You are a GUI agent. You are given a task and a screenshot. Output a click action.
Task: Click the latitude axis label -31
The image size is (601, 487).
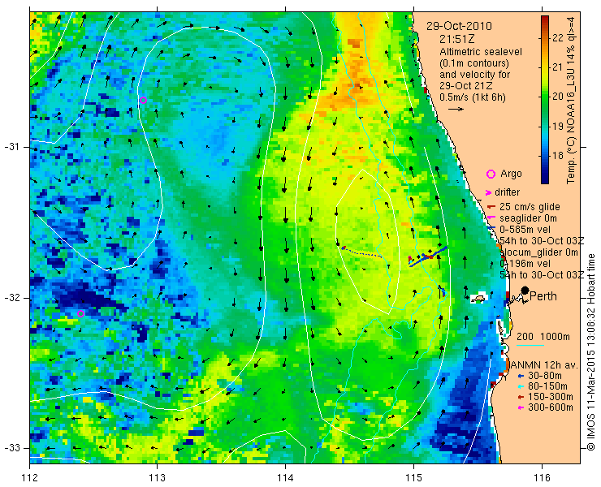click(x=11, y=147)
